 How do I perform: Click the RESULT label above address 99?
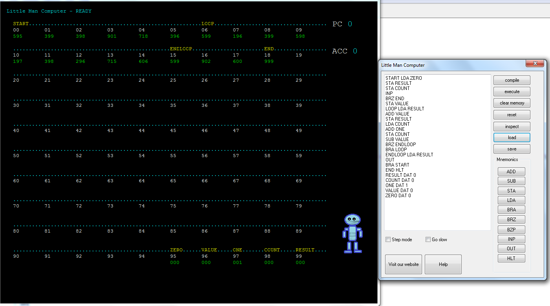coord(305,250)
